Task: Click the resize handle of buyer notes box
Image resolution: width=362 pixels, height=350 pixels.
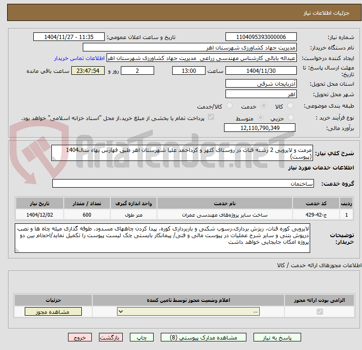Action: click(17, 250)
